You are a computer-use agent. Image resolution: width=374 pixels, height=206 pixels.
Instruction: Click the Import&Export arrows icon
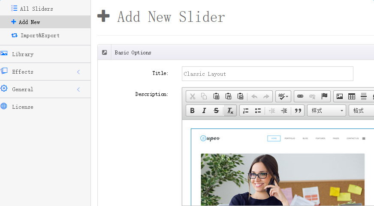[x=14, y=35]
